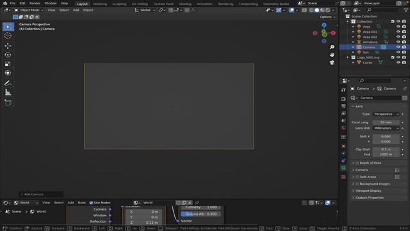Toggle the Sun visibility eye

(x=398, y=52)
